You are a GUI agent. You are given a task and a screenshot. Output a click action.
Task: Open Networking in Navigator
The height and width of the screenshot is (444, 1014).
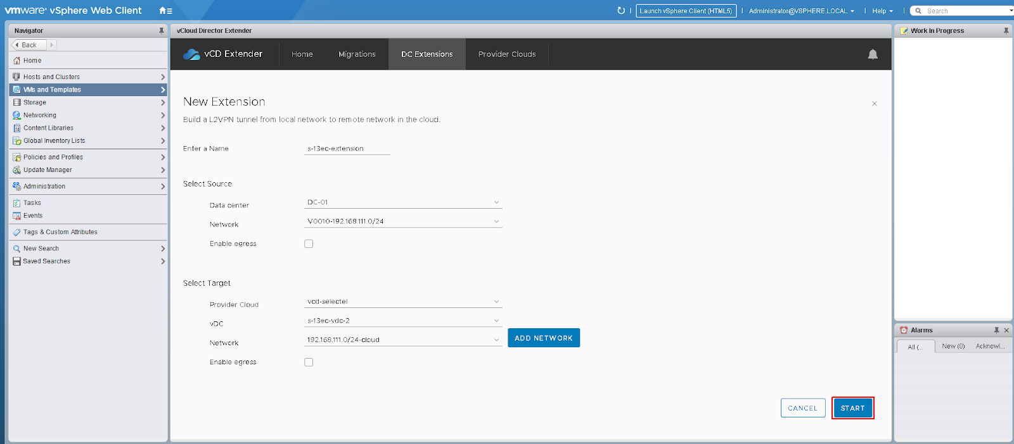(x=88, y=115)
